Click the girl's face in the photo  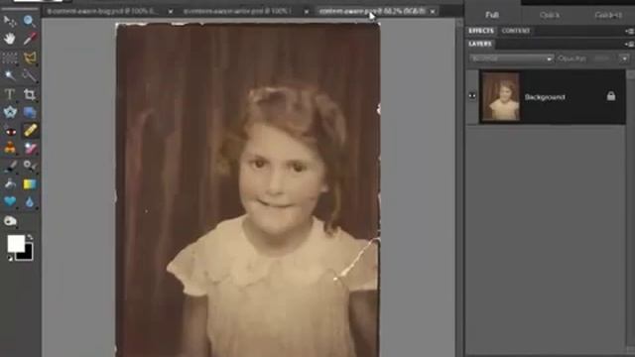tap(280, 178)
